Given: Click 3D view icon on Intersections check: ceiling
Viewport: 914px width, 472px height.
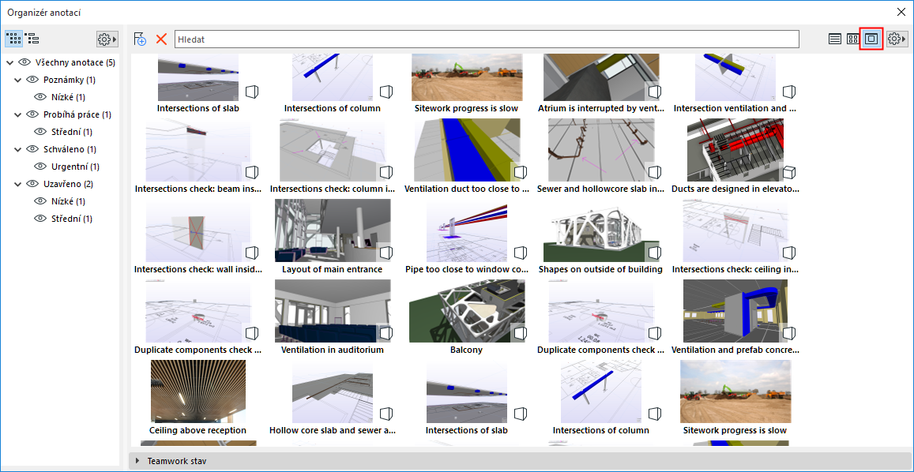Looking at the screenshot, I should click(788, 253).
